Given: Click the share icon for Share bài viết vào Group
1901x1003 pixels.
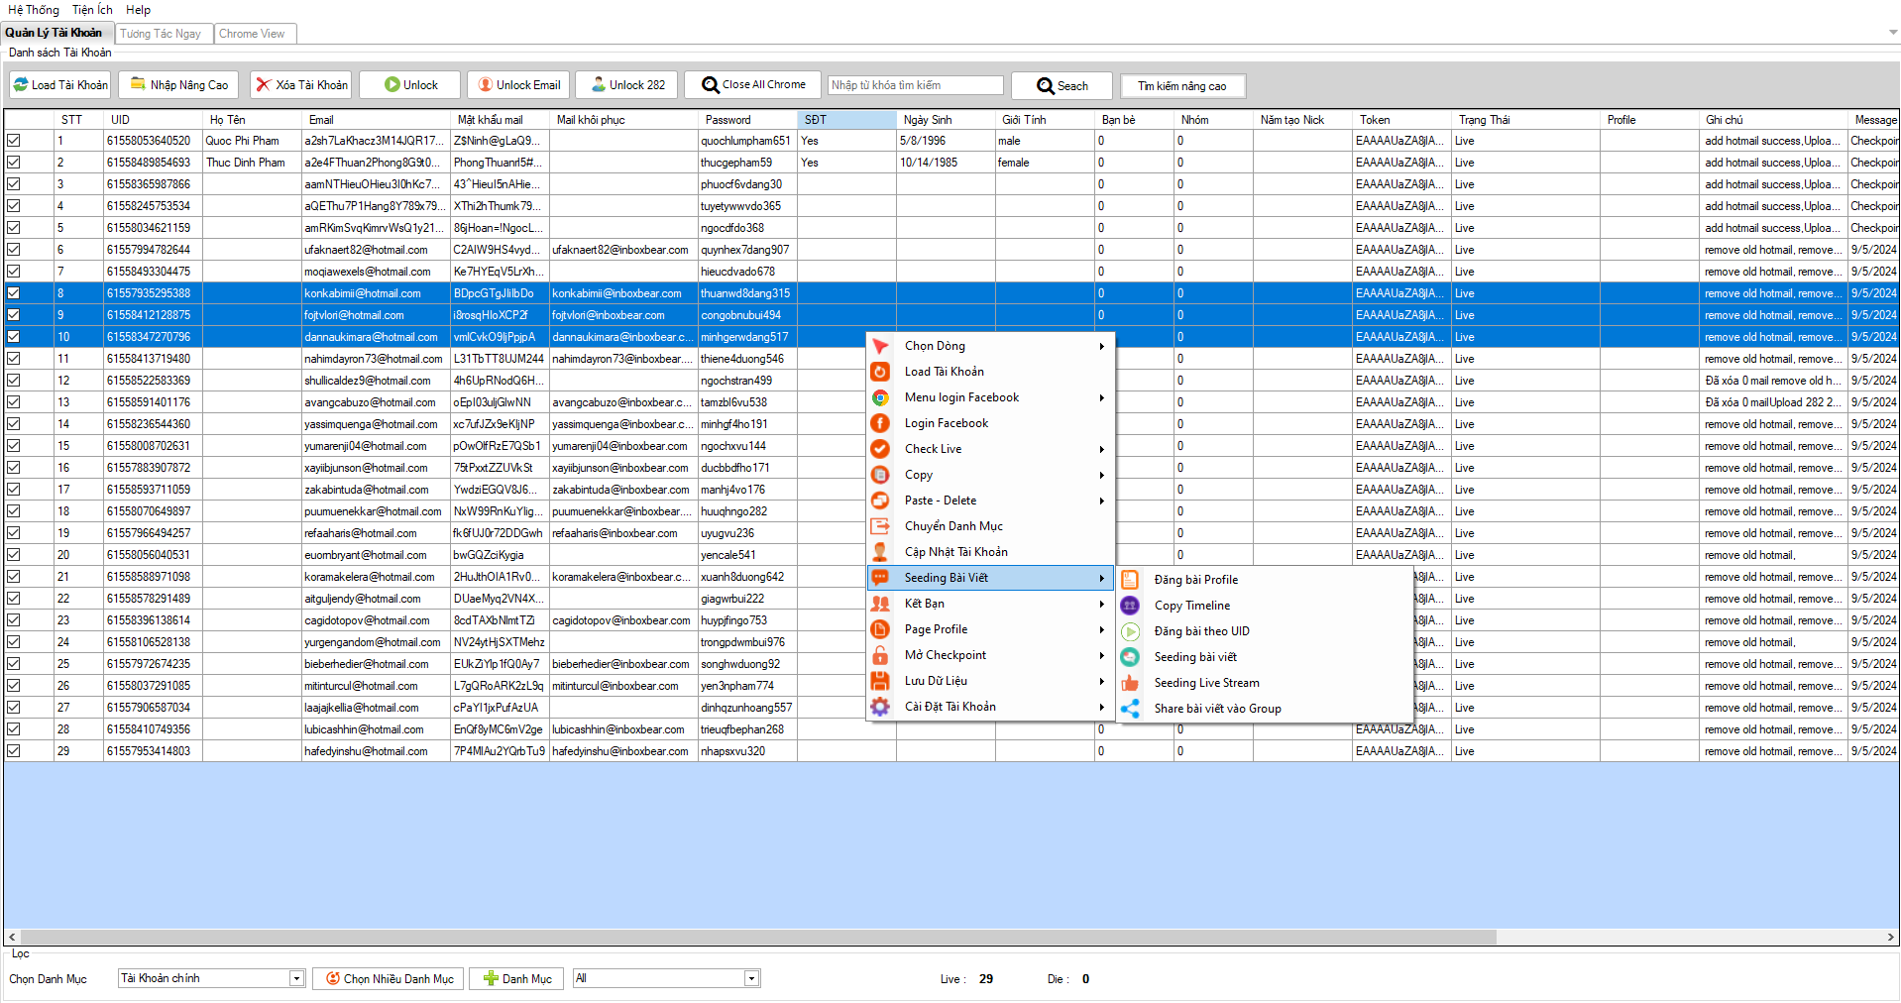Looking at the screenshot, I should pos(1130,709).
